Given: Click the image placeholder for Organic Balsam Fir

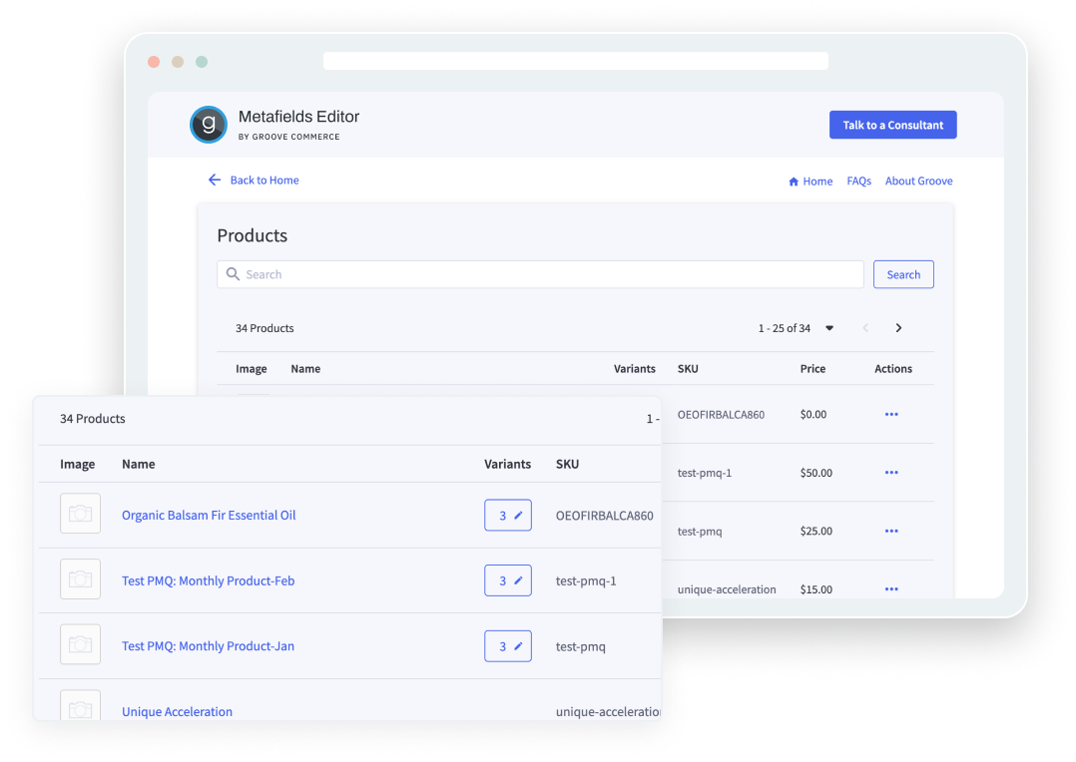Looking at the screenshot, I should (x=80, y=514).
